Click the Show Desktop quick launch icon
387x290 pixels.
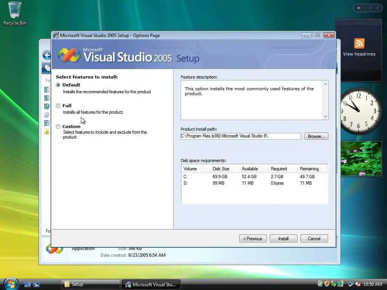point(27,284)
